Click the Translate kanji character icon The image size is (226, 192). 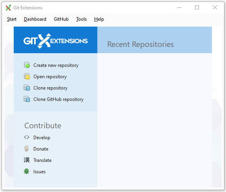27,160
